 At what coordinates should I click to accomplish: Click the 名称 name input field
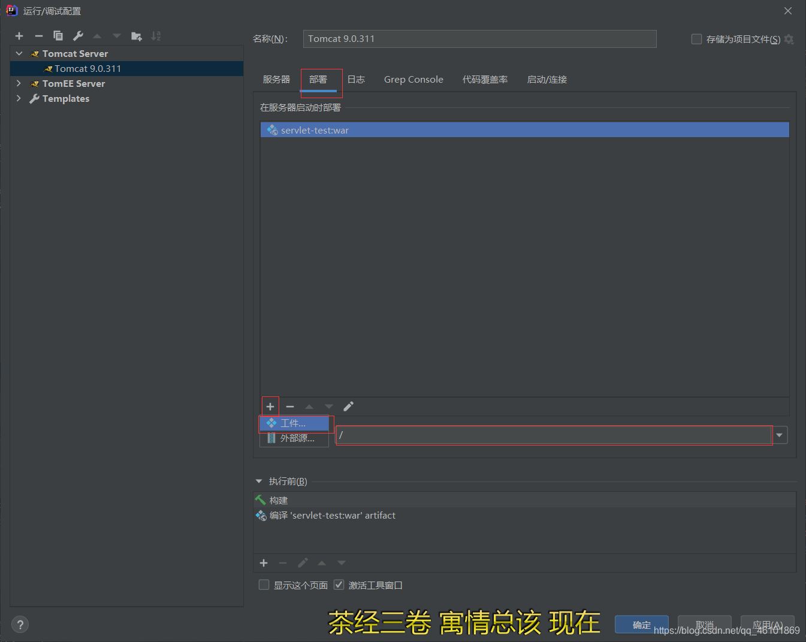click(479, 39)
